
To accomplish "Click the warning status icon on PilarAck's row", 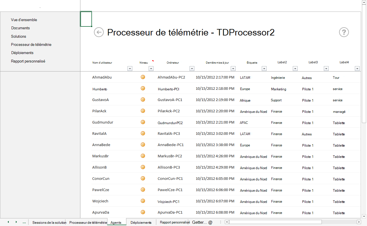I will click(143, 111).
